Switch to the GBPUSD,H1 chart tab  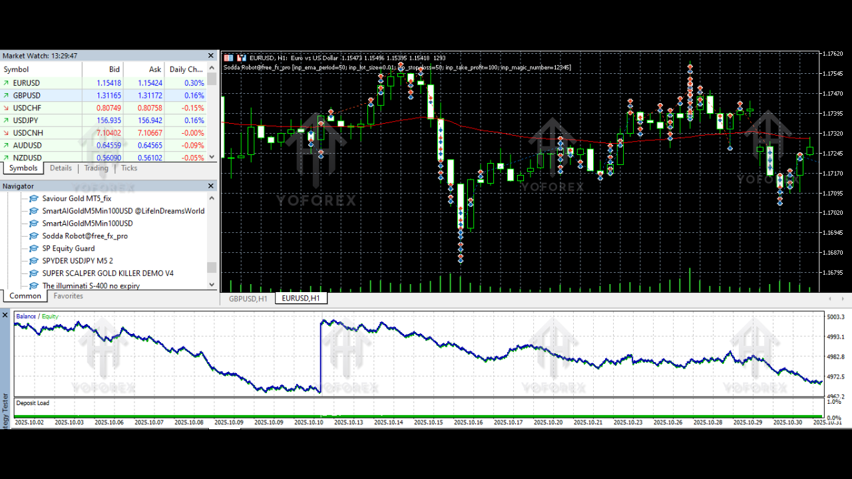point(248,299)
